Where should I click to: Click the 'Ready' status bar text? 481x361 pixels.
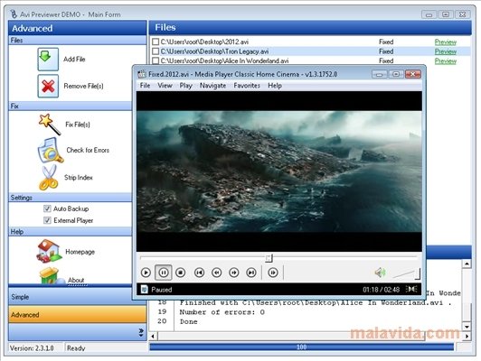pos(76,348)
